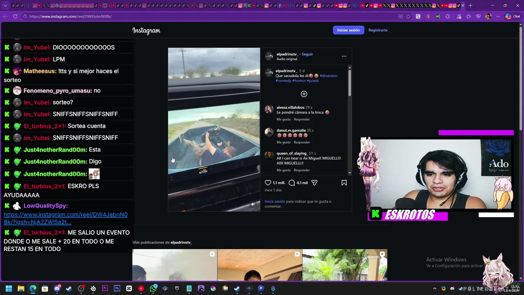Like alessa.villalobos comment with Me gusta
This screenshot has height=295, width=524.
pyautogui.click(x=283, y=119)
